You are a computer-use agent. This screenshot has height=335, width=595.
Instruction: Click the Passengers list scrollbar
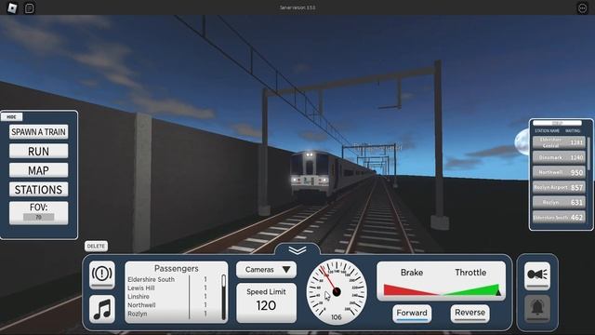click(223, 297)
